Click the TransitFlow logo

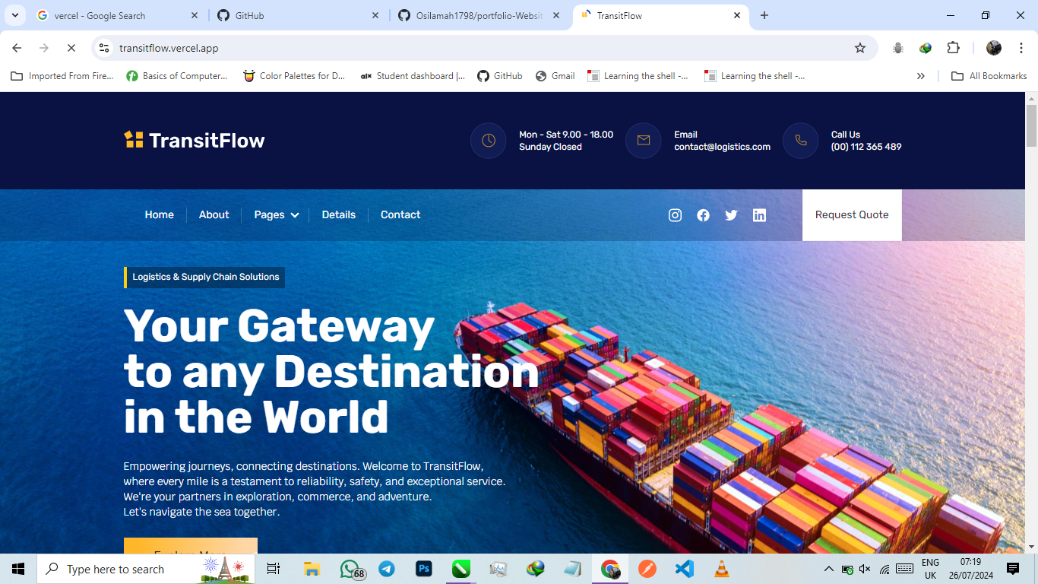[195, 140]
